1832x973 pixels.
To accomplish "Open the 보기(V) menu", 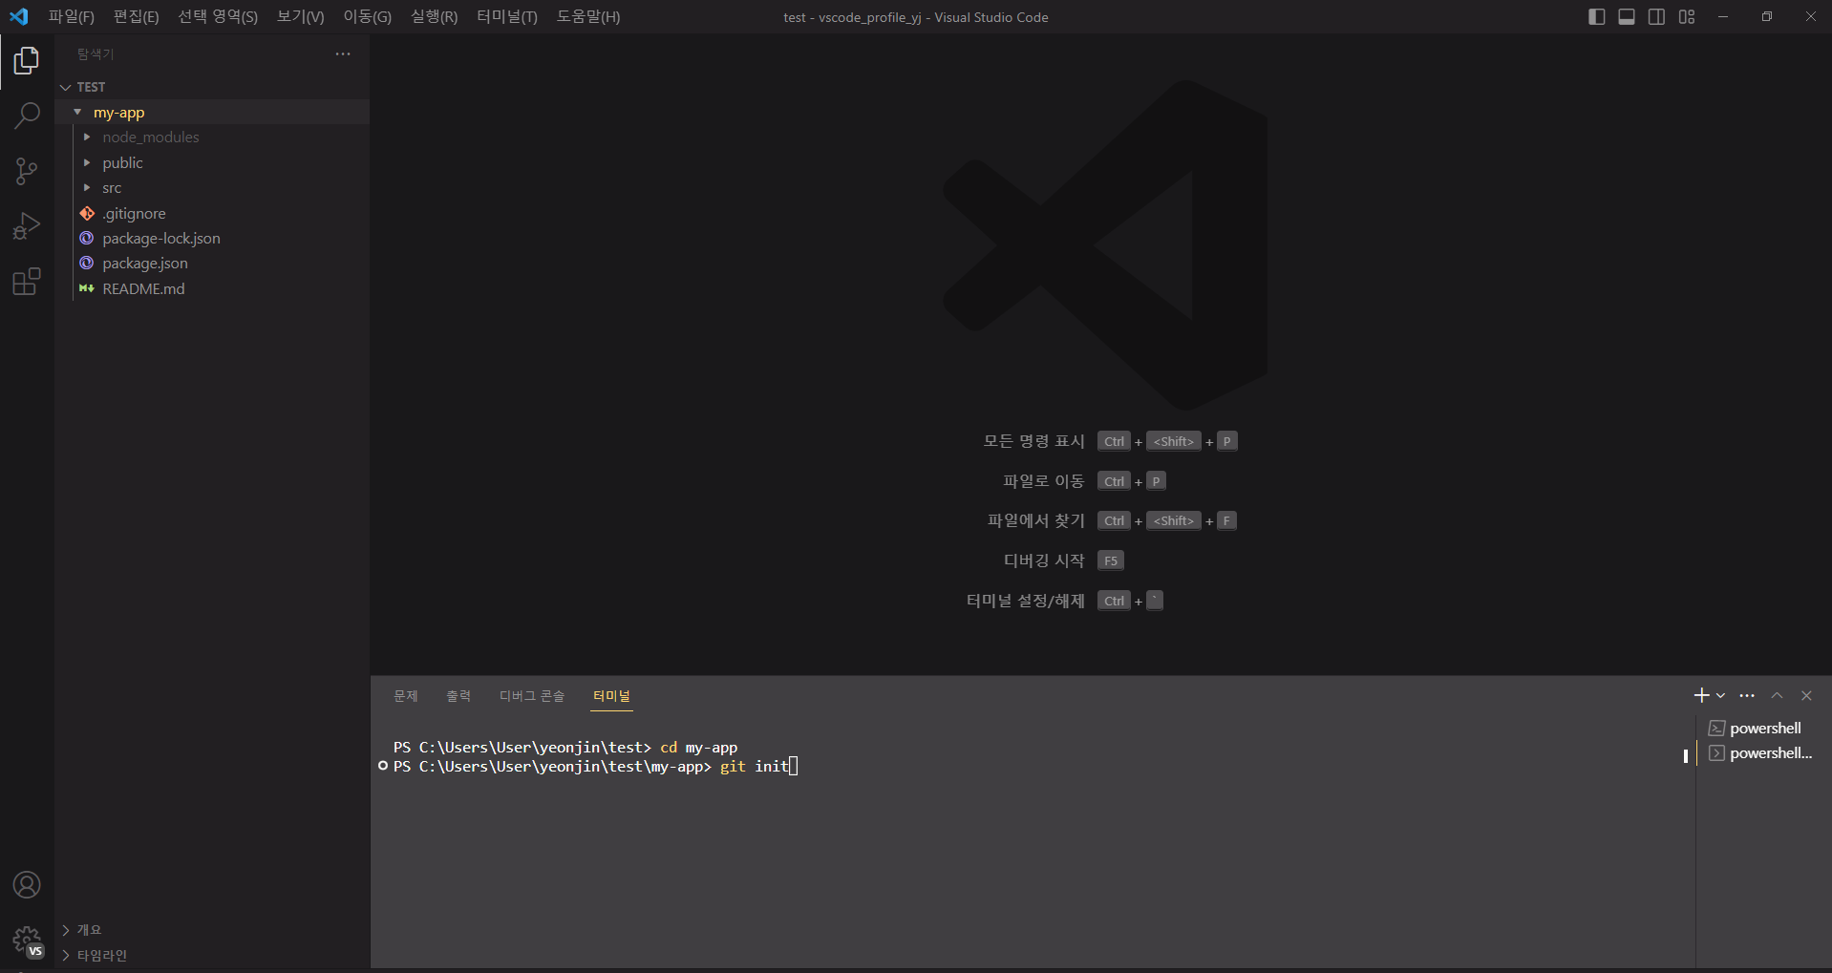I will point(300,16).
